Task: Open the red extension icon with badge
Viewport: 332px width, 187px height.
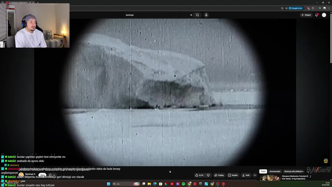Action: [308, 8]
